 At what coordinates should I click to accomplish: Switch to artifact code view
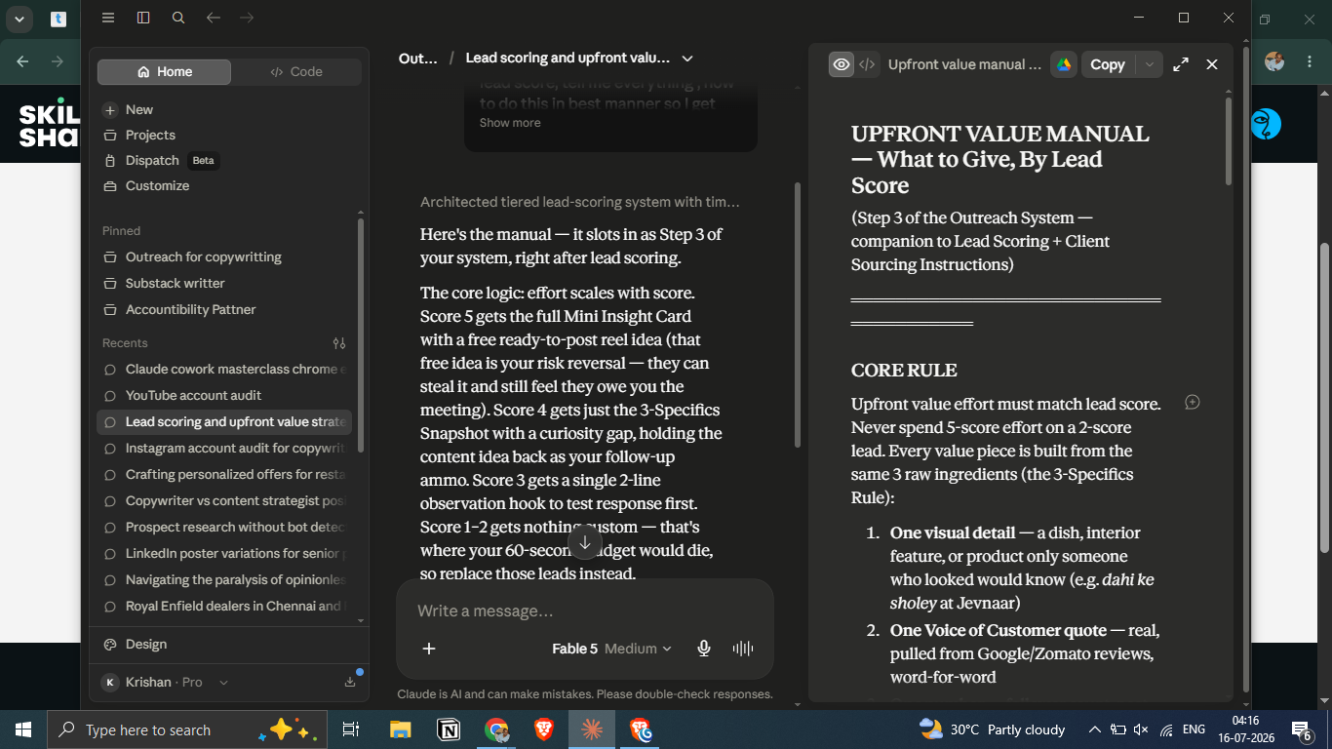click(x=866, y=64)
